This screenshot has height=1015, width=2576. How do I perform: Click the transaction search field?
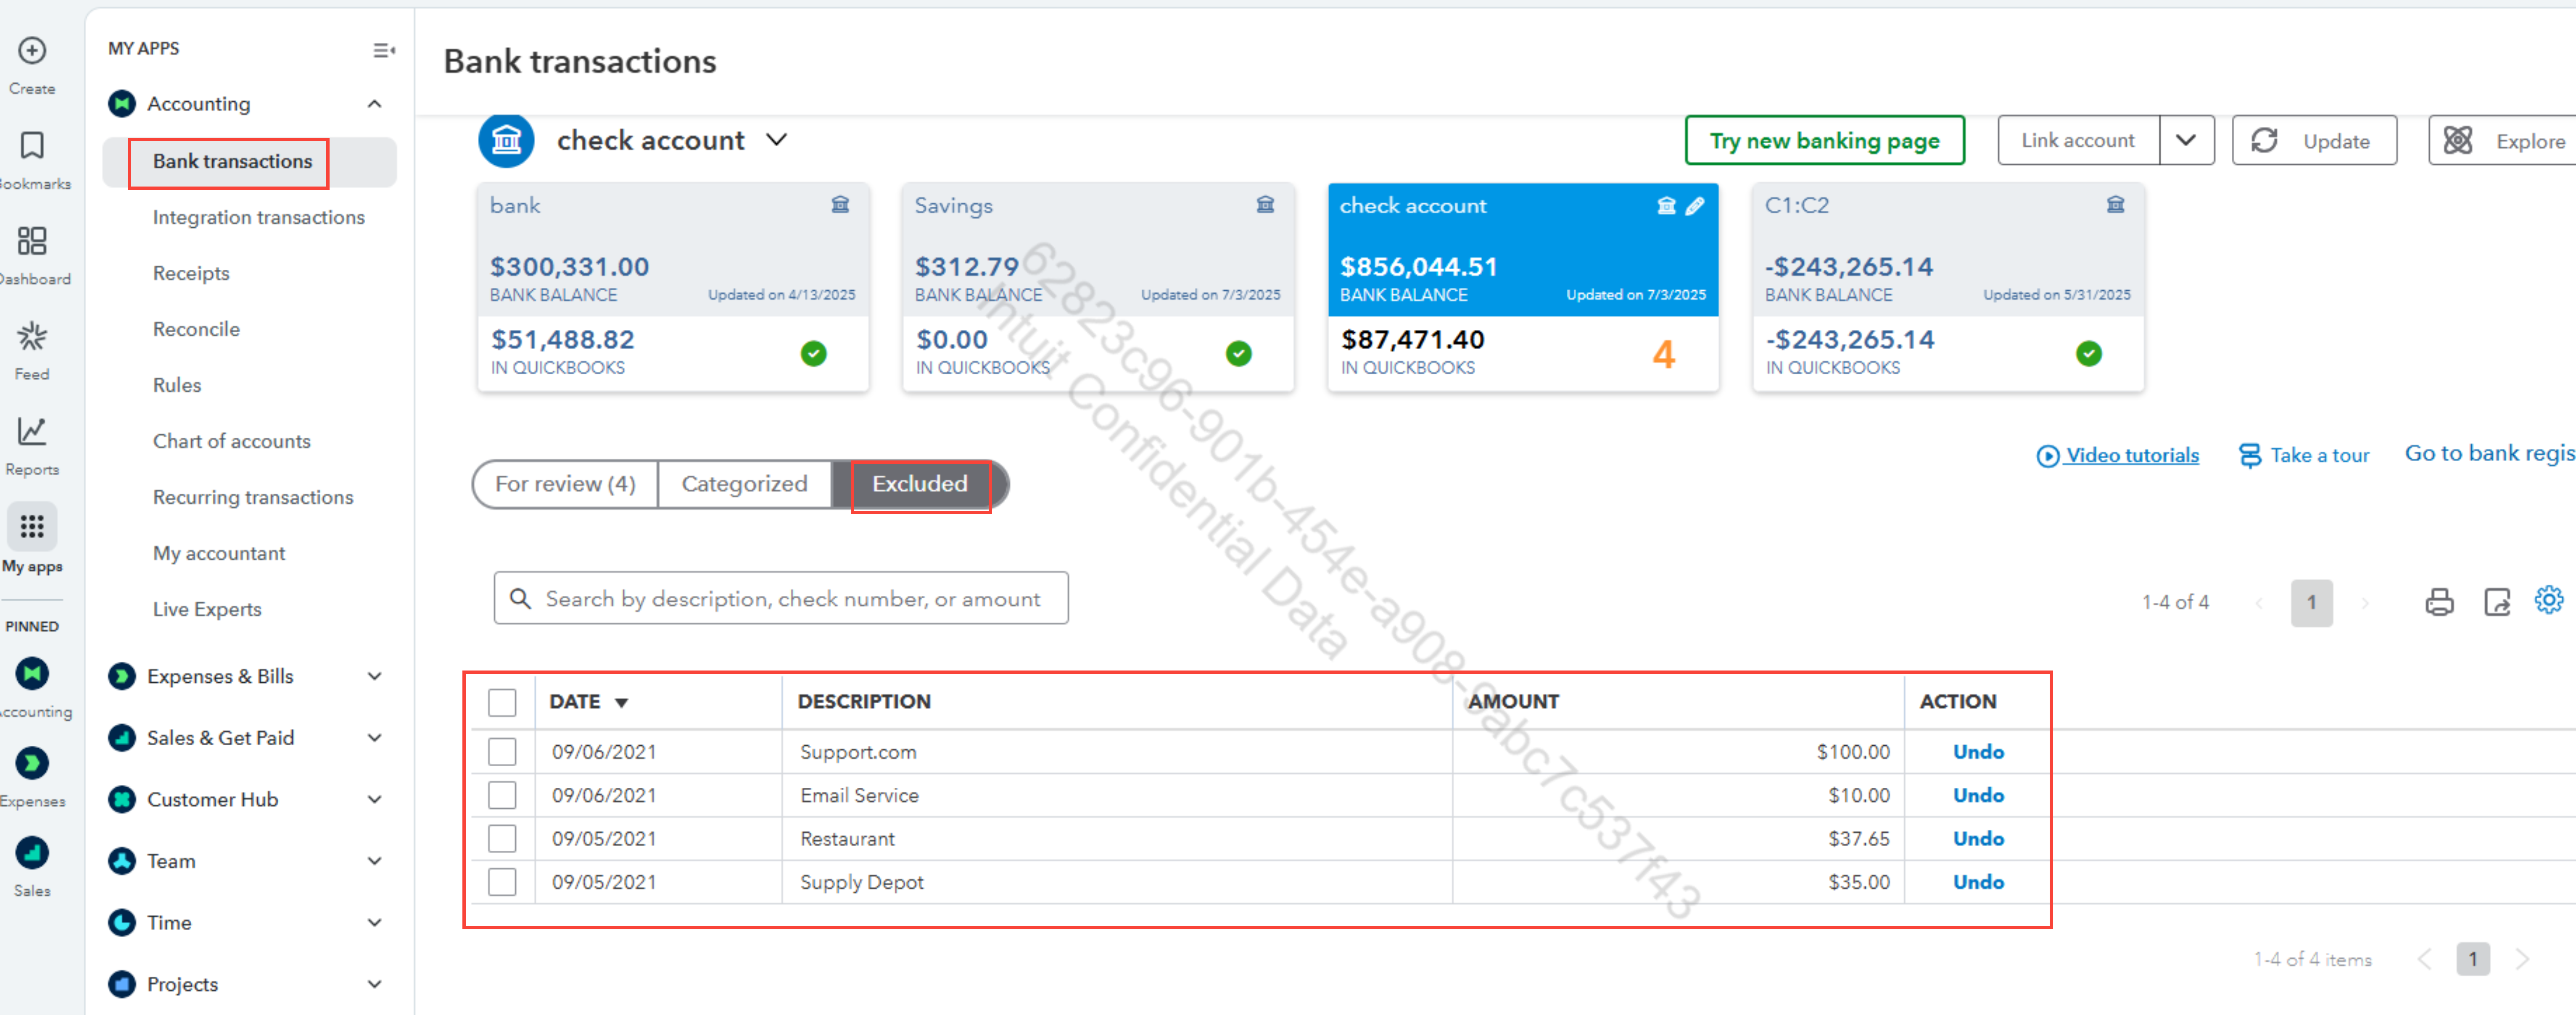click(x=781, y=598)
